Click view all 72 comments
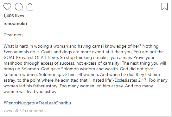This screenshot has width=172, height=117. (x=24, y=110)
